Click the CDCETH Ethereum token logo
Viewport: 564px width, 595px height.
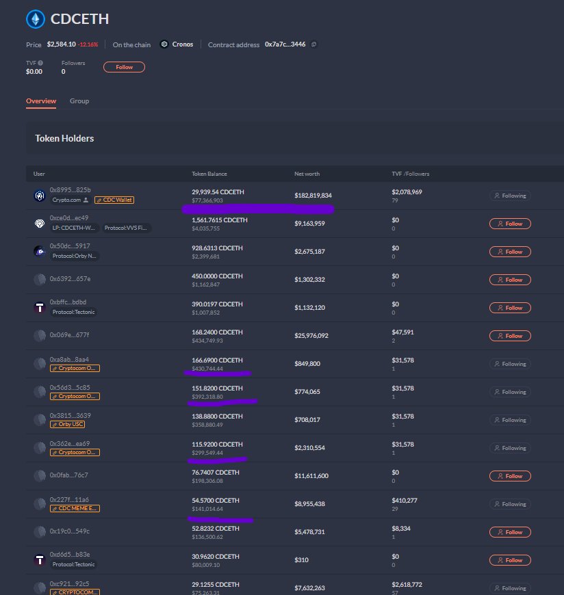pyautogui.click(x=36, y=18)
